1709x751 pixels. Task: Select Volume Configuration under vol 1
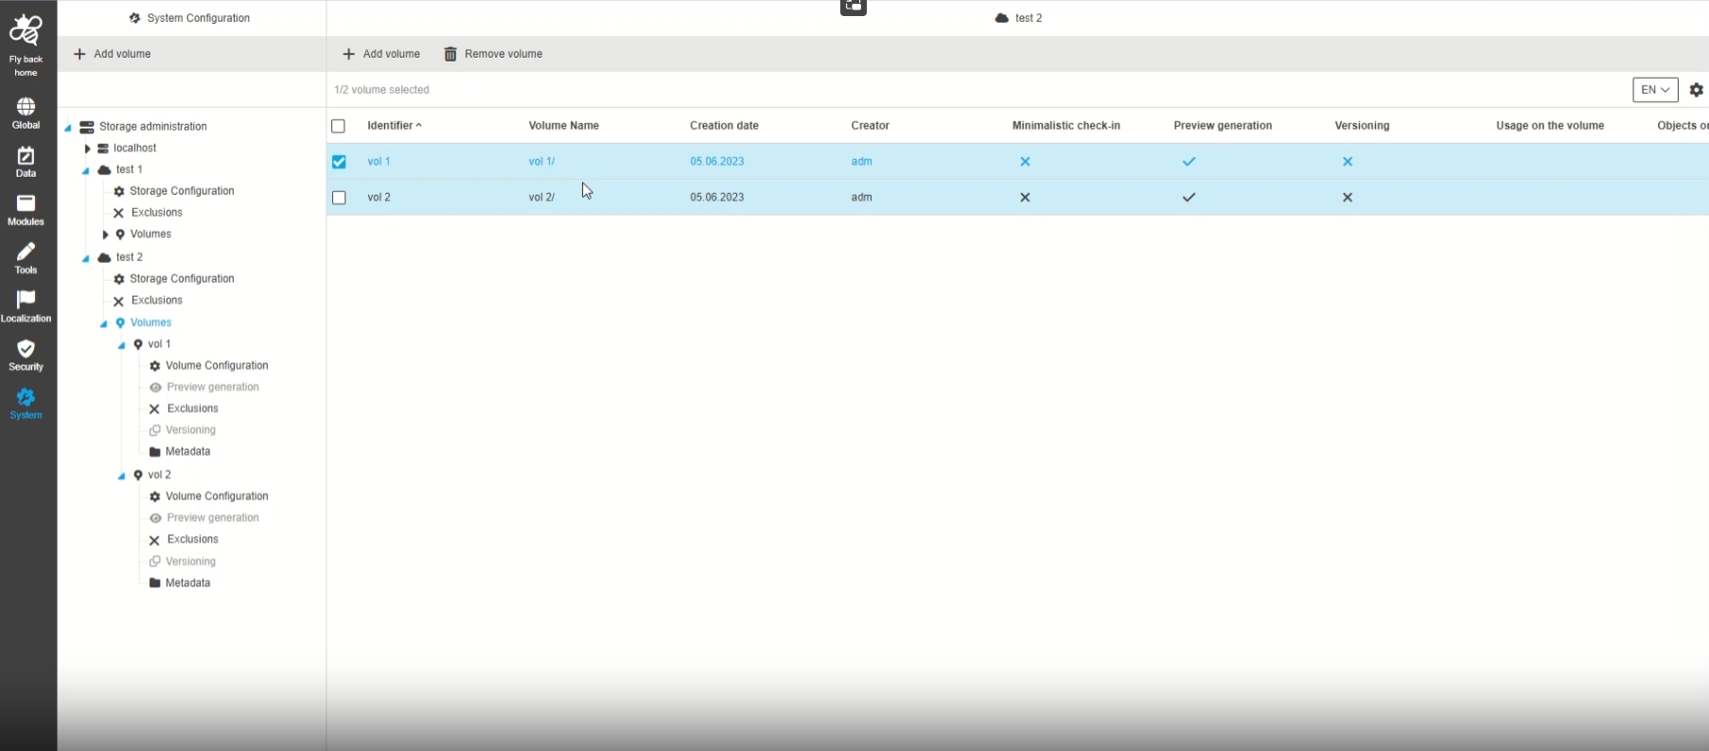click(x=217, y=366)
